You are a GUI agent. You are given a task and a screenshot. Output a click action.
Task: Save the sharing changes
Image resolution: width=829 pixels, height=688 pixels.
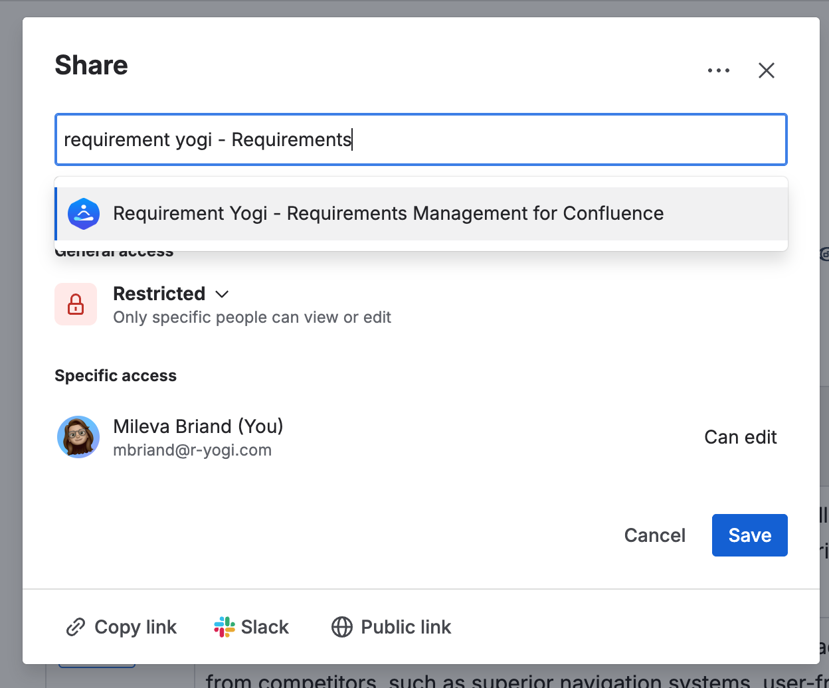click(749, 535)
